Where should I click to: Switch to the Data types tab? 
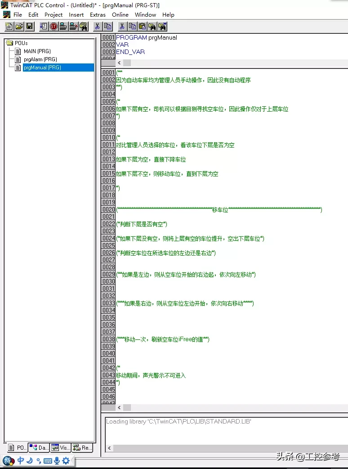(x=39, y=447)
